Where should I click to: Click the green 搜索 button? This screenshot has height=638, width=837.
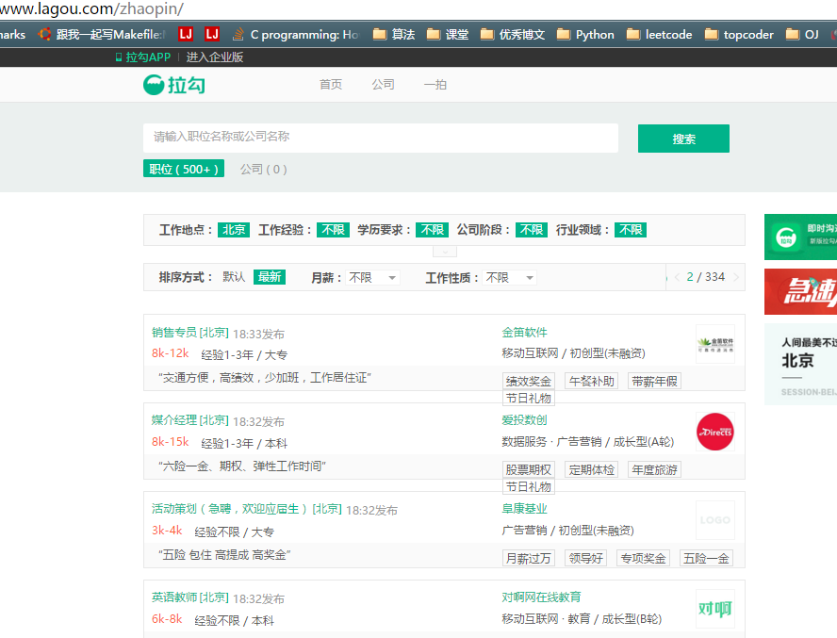[x=683, y=139]
